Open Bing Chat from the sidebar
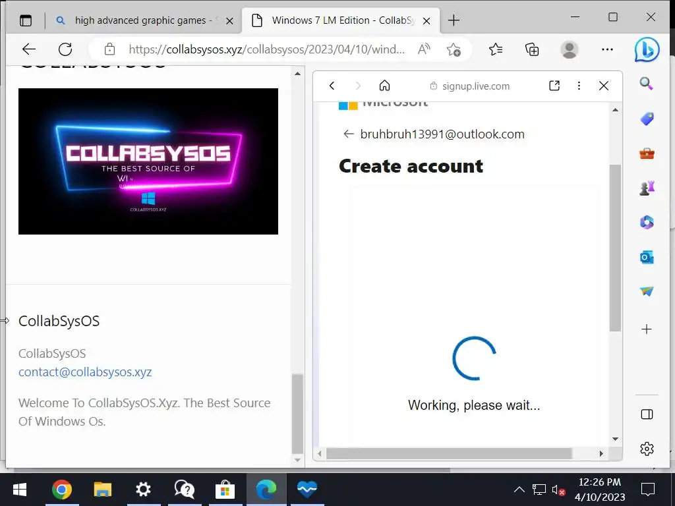The height and width of the screenshot is (506, 675). (647, 49)
